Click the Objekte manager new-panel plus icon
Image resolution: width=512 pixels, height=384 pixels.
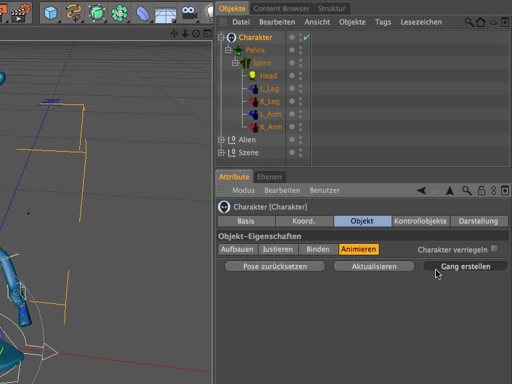(505, 22)
